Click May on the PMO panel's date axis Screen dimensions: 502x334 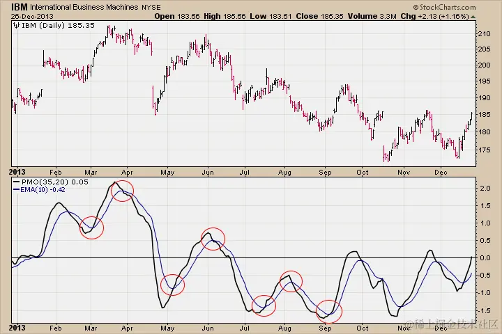[167, 328]
